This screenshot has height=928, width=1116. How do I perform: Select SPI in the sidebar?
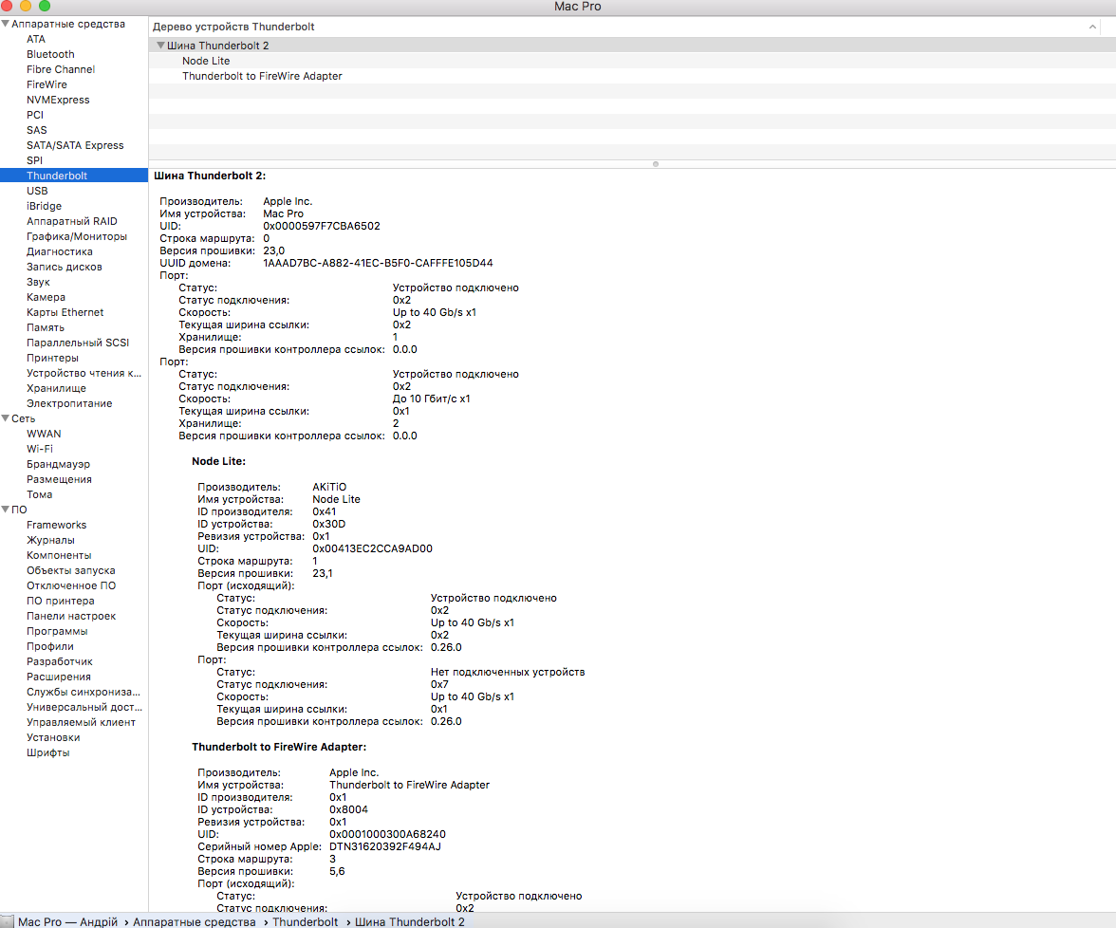click(35, 160)
